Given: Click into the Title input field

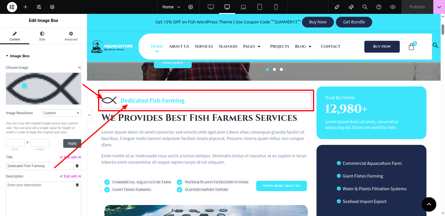Looking at the screenshot, I should pos(39,166).
